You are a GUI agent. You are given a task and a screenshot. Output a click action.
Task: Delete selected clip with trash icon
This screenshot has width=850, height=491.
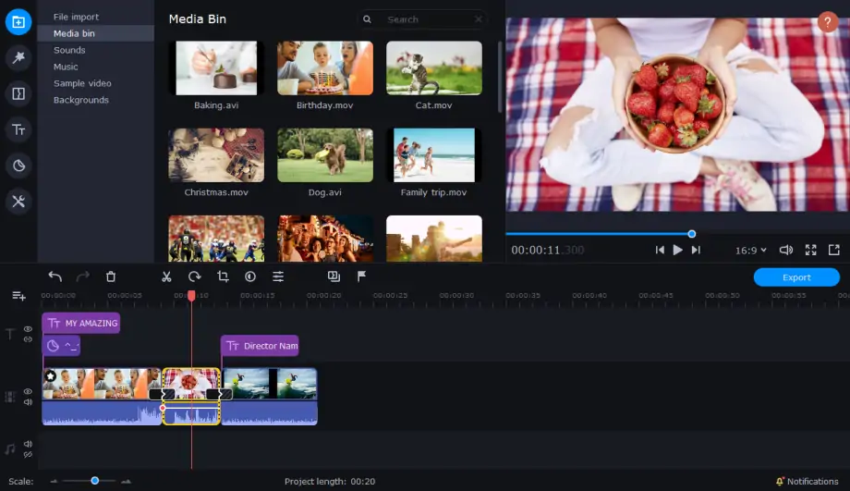(111, 276)
